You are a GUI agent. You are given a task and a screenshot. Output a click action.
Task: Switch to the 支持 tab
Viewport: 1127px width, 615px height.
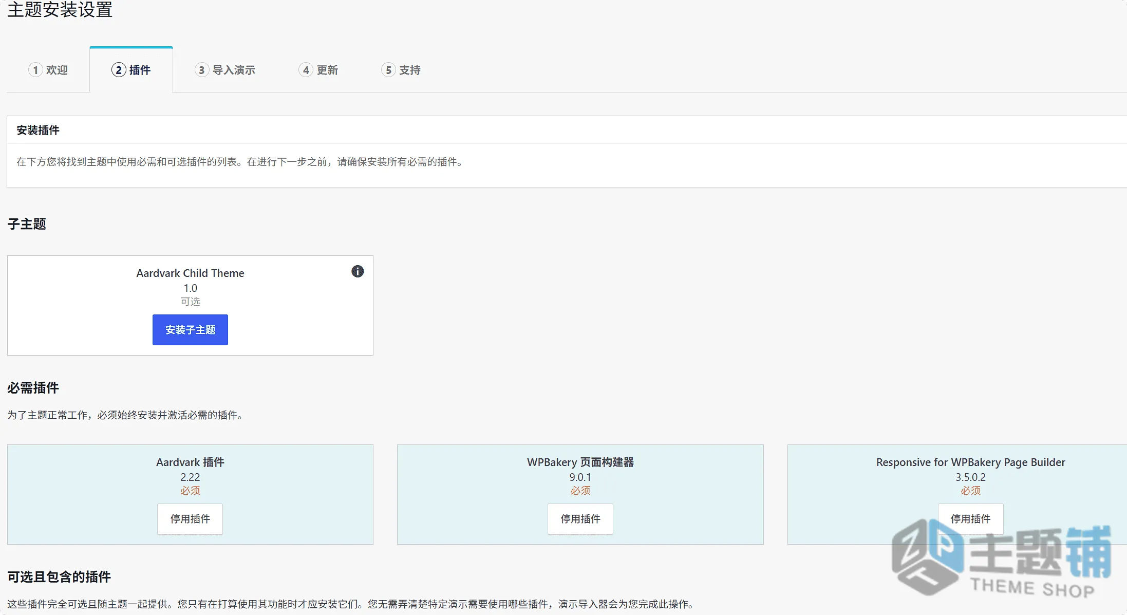pos(401,70)
